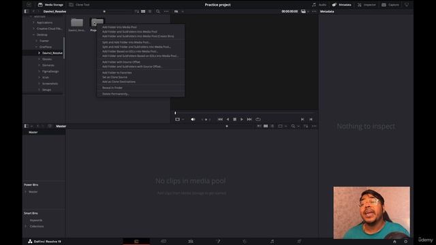Click the media storage search icon
This screenshot has width=436, height=245.
(158, 12)
